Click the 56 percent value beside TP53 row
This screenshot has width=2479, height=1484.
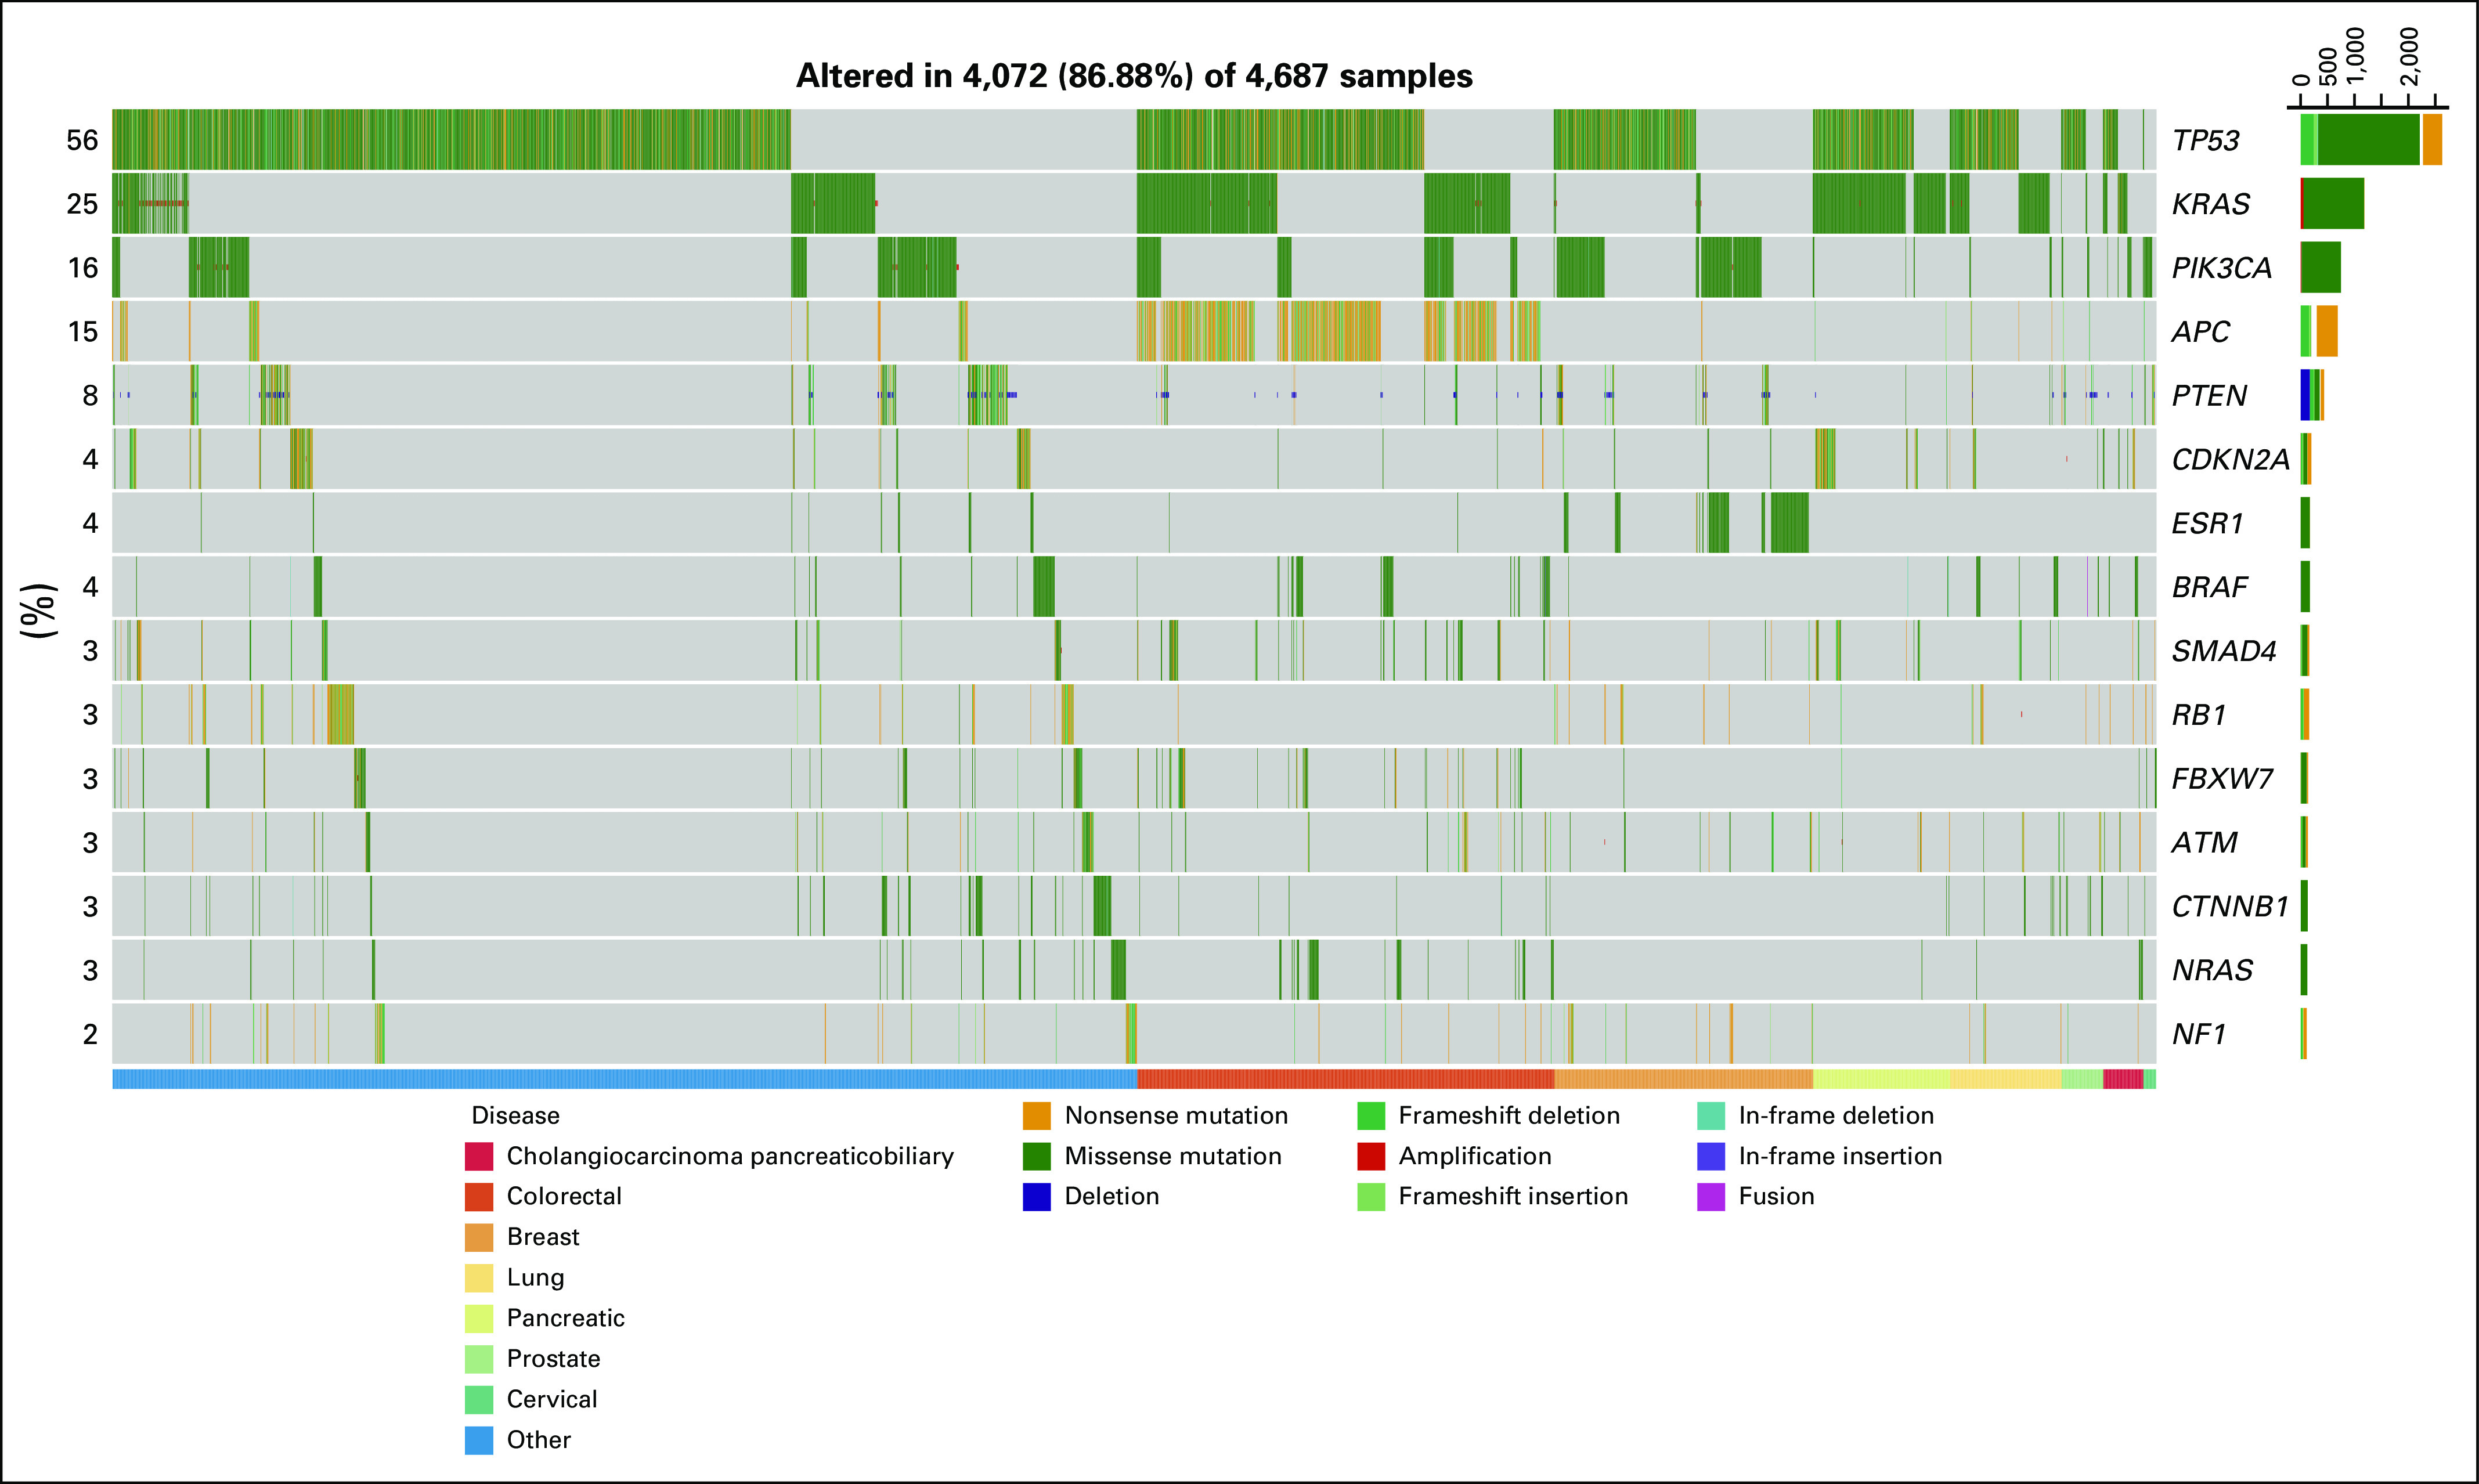82,140
